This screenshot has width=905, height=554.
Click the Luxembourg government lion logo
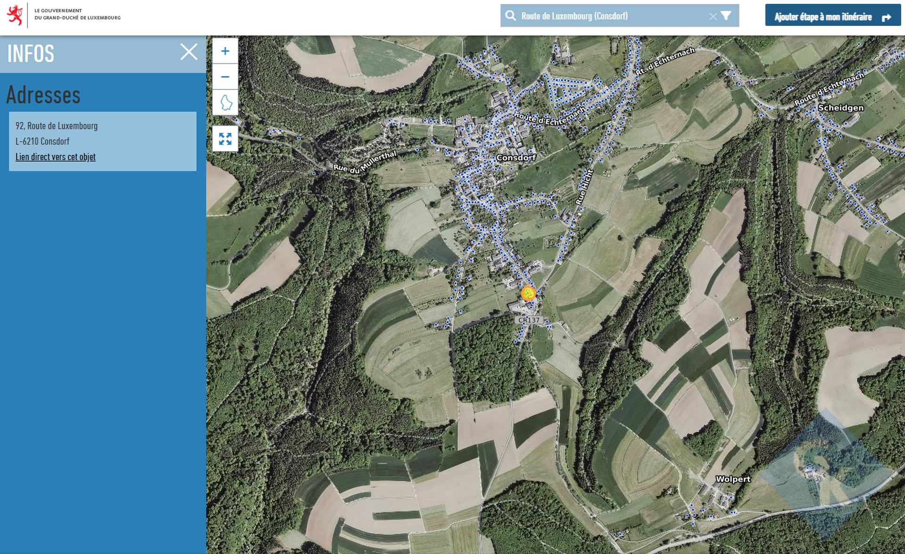click(16, 15)
